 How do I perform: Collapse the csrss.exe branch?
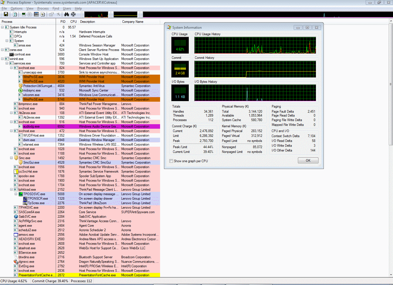pyautogui.click(x=2, y=50)
